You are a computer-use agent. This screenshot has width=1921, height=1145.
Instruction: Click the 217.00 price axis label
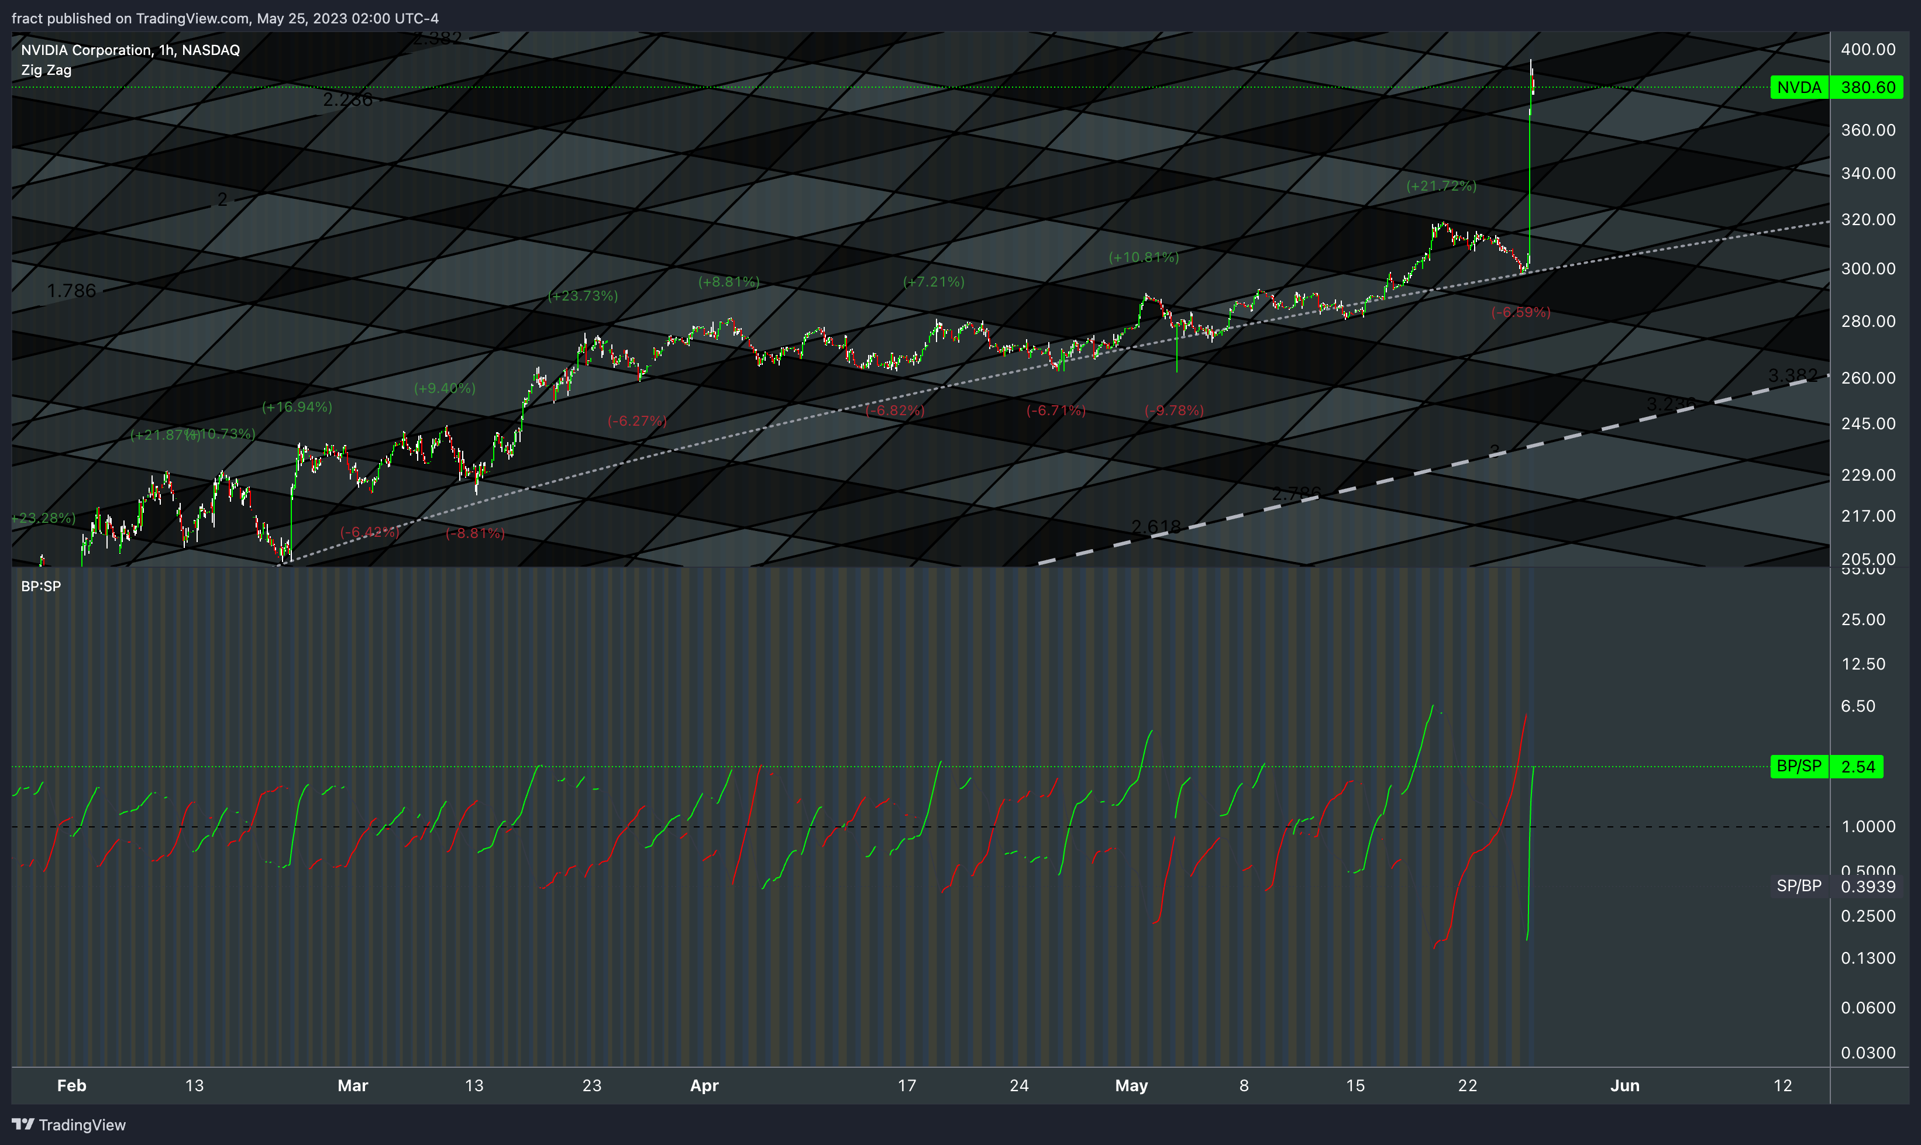[x=1868, y=516]
